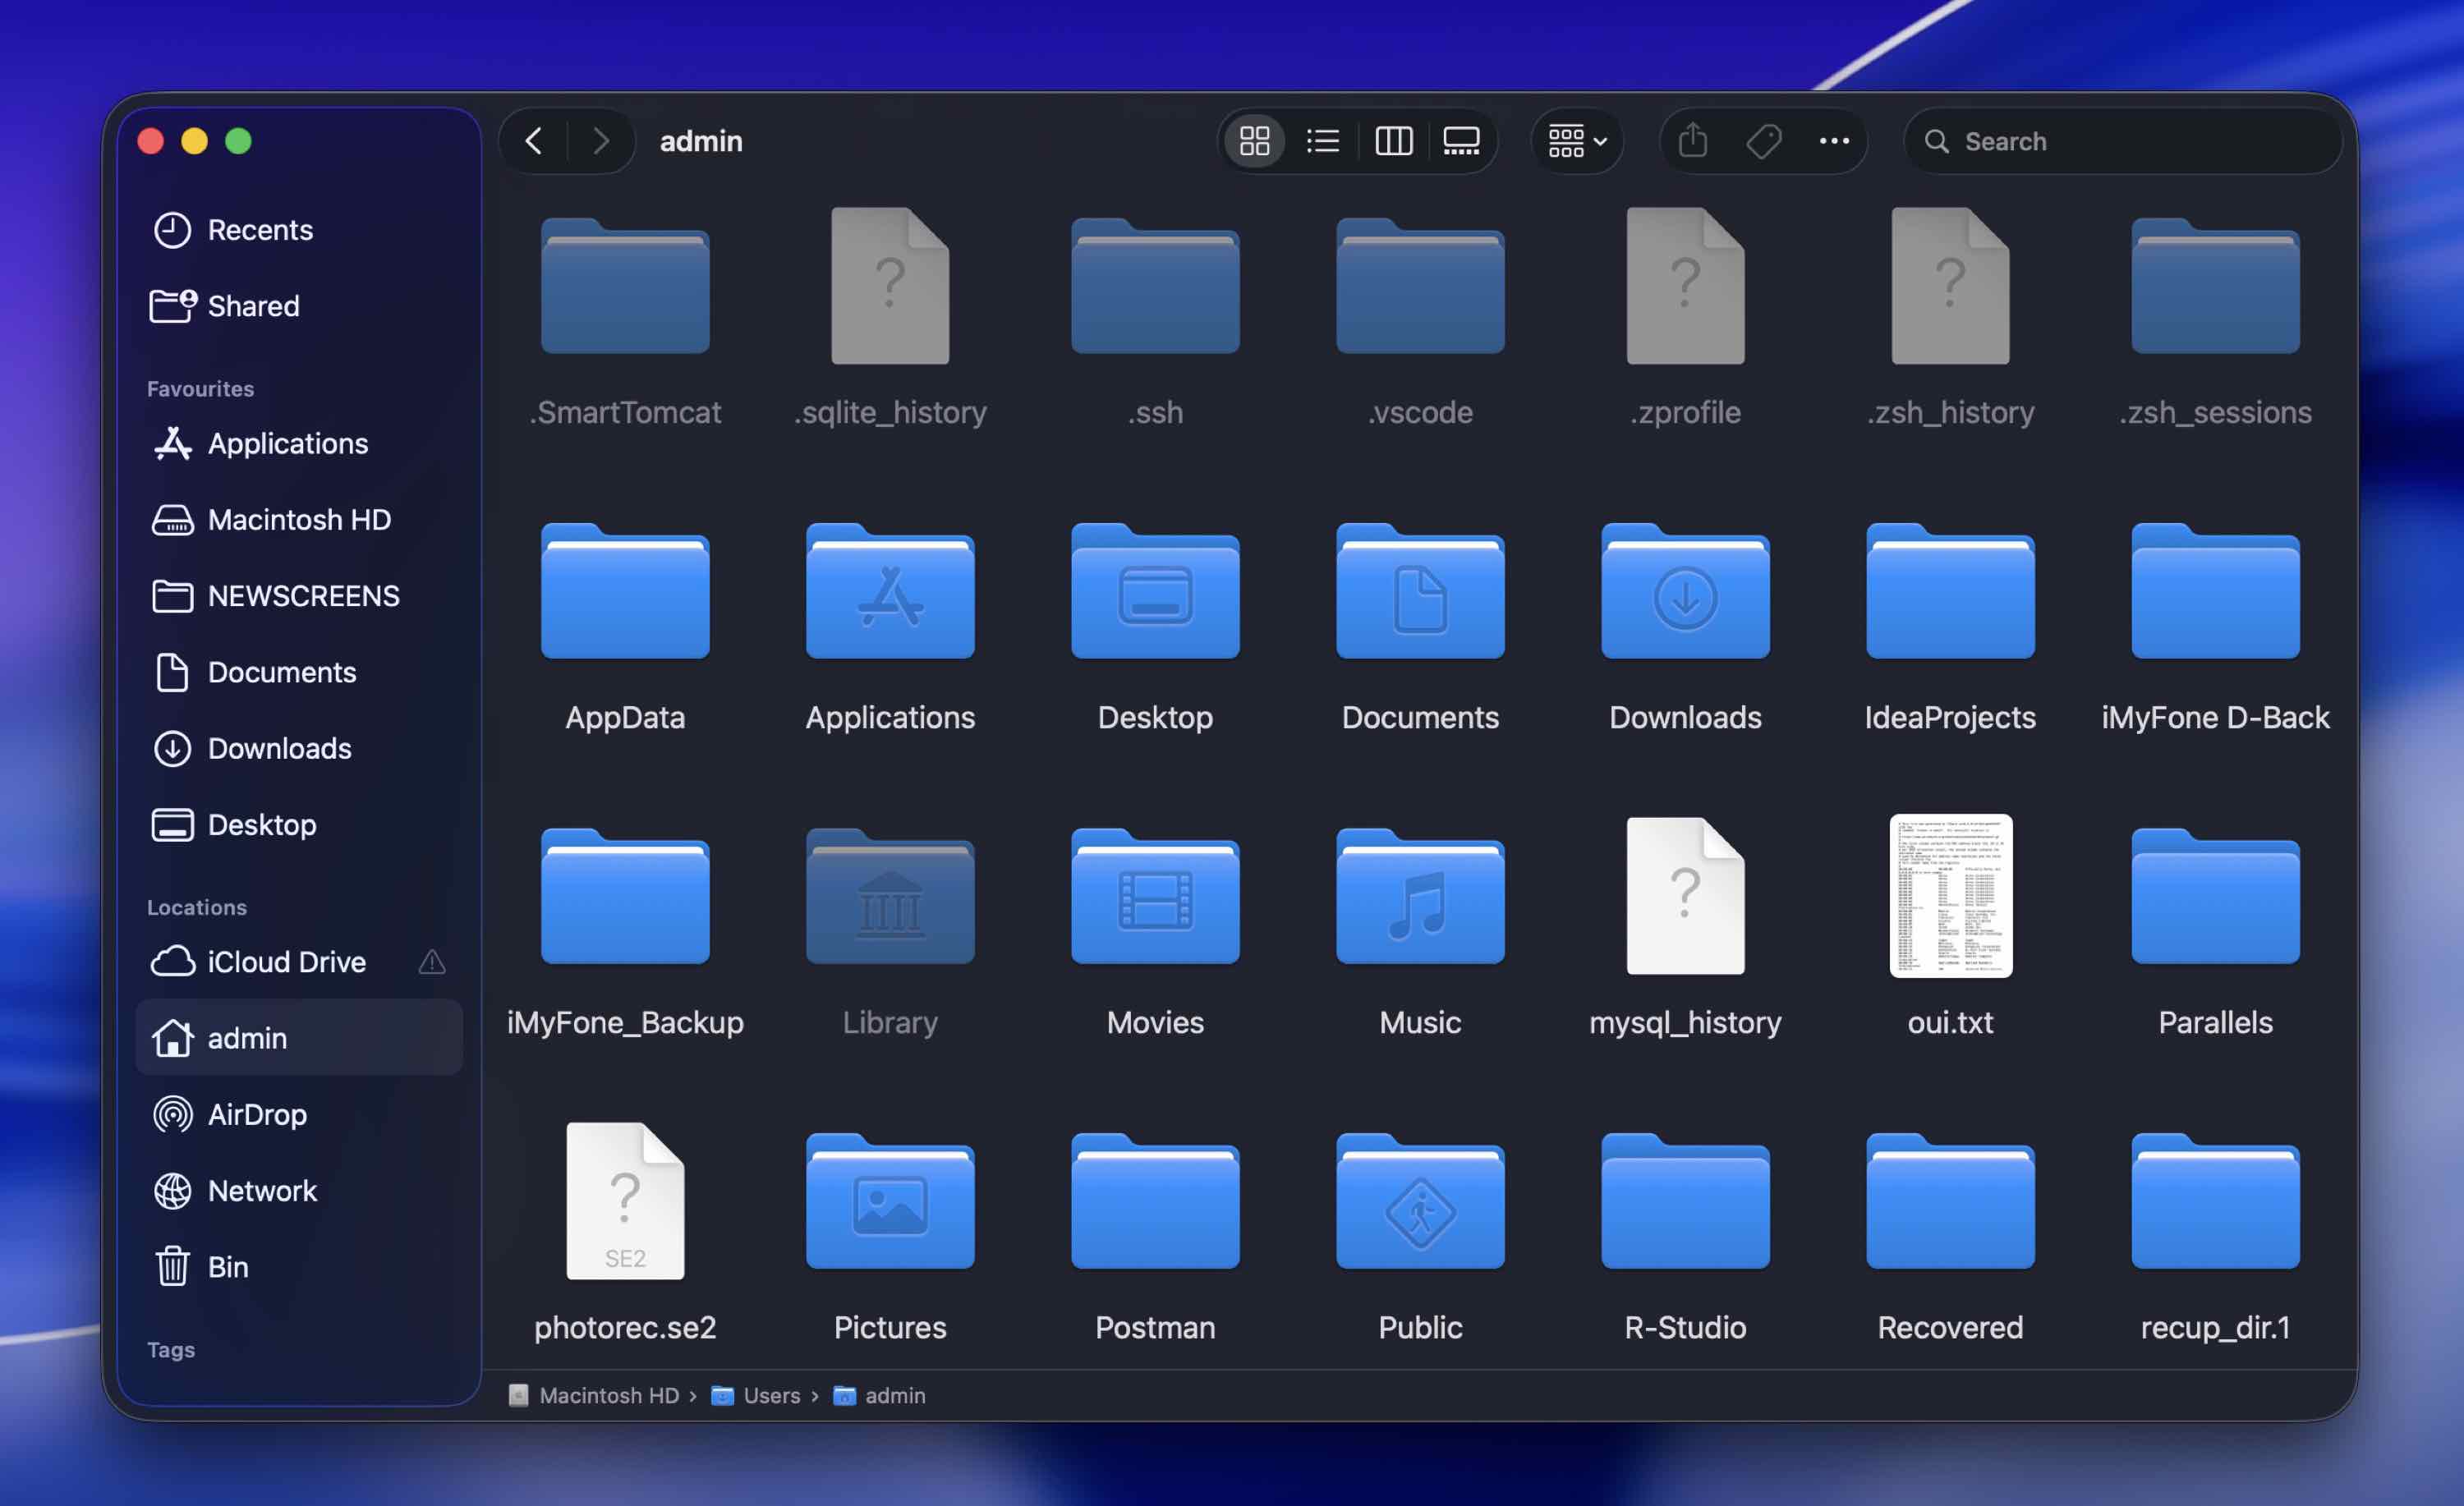Open the more actions ellipsis menu
Viewport: 2464px width, 1506px height.
(x=1833, y=141)
